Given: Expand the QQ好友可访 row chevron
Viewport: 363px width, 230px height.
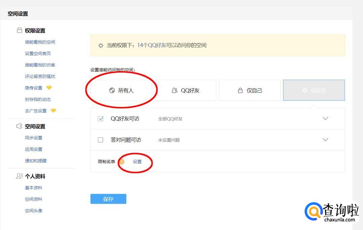Looking at the screenshot, I should (x=325, y=118).
